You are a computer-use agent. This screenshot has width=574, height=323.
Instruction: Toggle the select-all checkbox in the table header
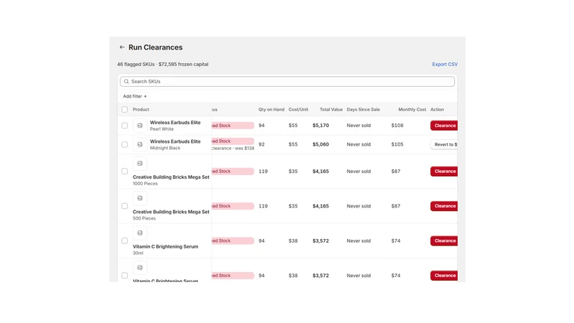[x=124, y=110]
